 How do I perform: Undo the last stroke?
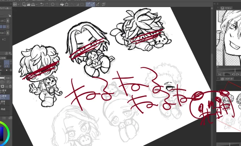(x=42, y=4)
